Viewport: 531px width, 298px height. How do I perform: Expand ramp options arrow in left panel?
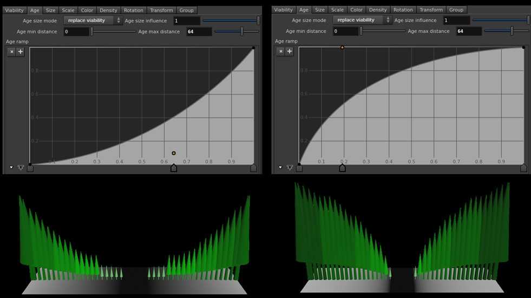click(11, 168)
